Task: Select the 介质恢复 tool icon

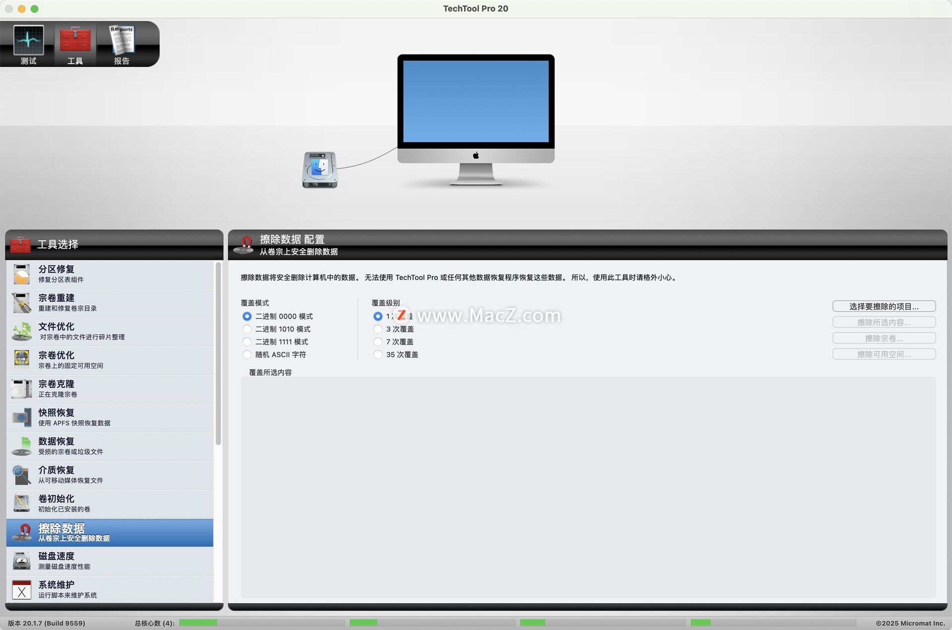Action: coord(21,475)
